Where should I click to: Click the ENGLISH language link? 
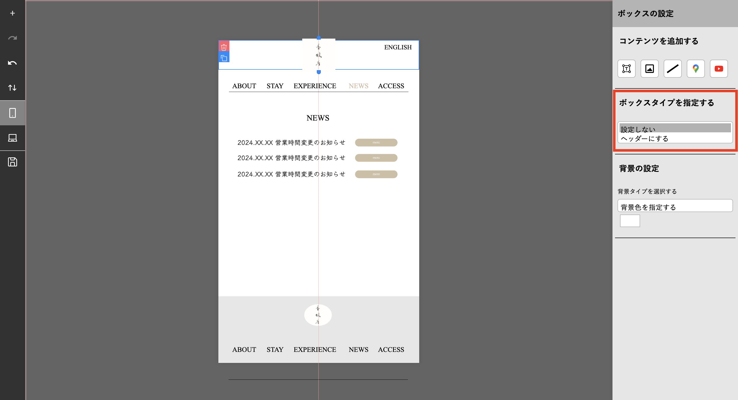398,47
